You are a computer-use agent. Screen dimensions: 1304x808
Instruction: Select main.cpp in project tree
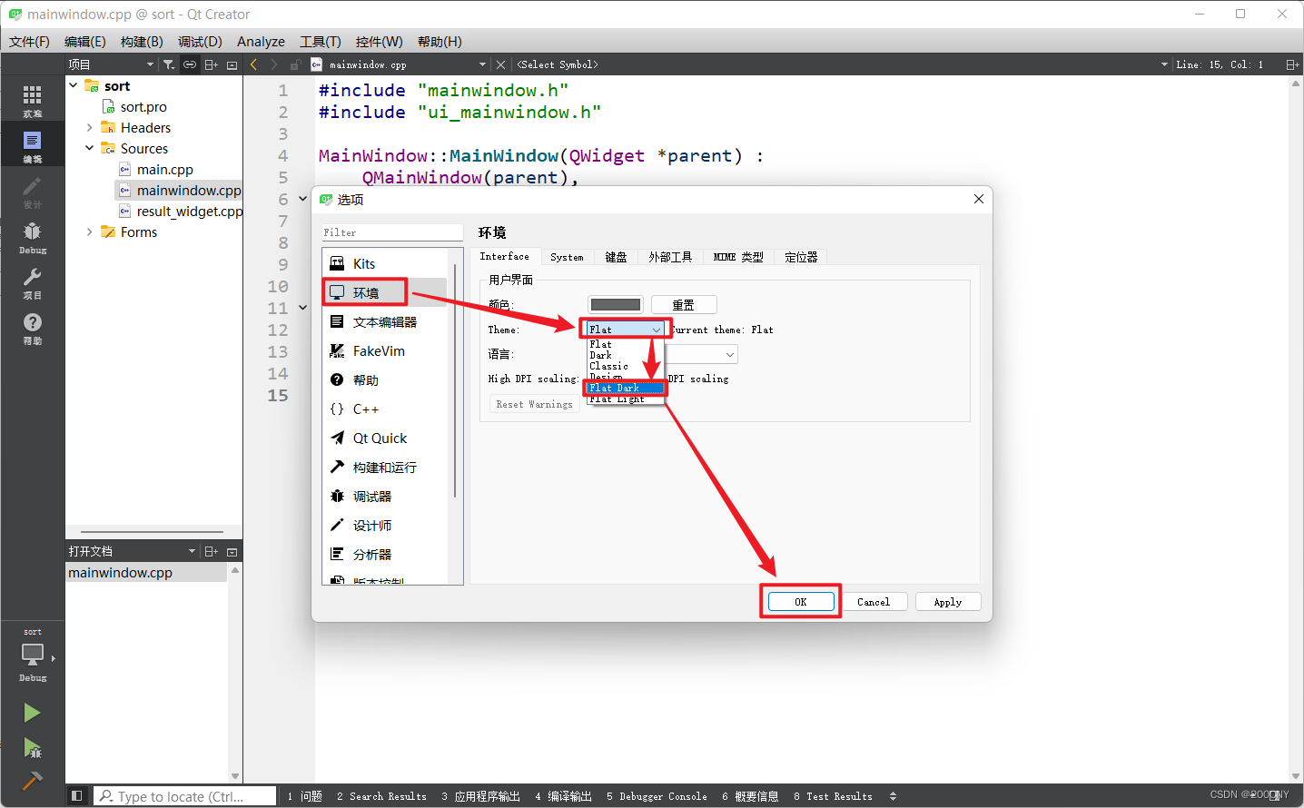[x=164, y=170]
